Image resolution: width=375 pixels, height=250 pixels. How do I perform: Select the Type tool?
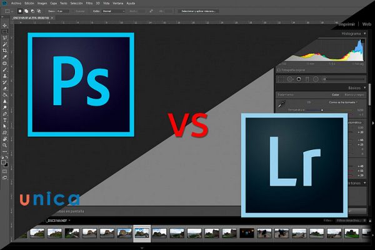5,120
